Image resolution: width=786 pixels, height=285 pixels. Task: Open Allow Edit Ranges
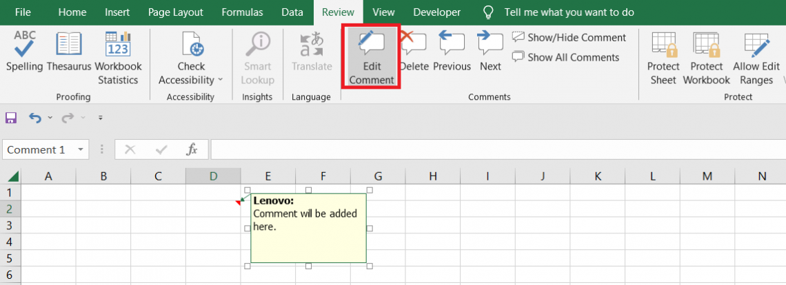tap(756, 56)
